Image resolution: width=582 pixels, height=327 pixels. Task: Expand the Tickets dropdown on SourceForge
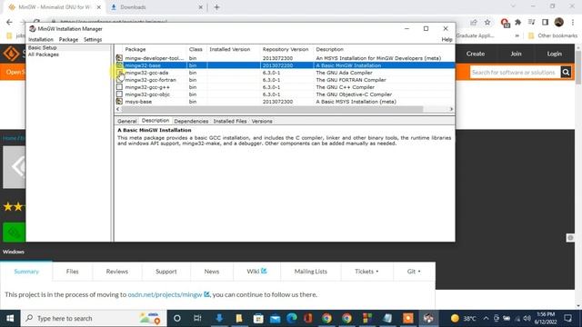tap(366, 272)
